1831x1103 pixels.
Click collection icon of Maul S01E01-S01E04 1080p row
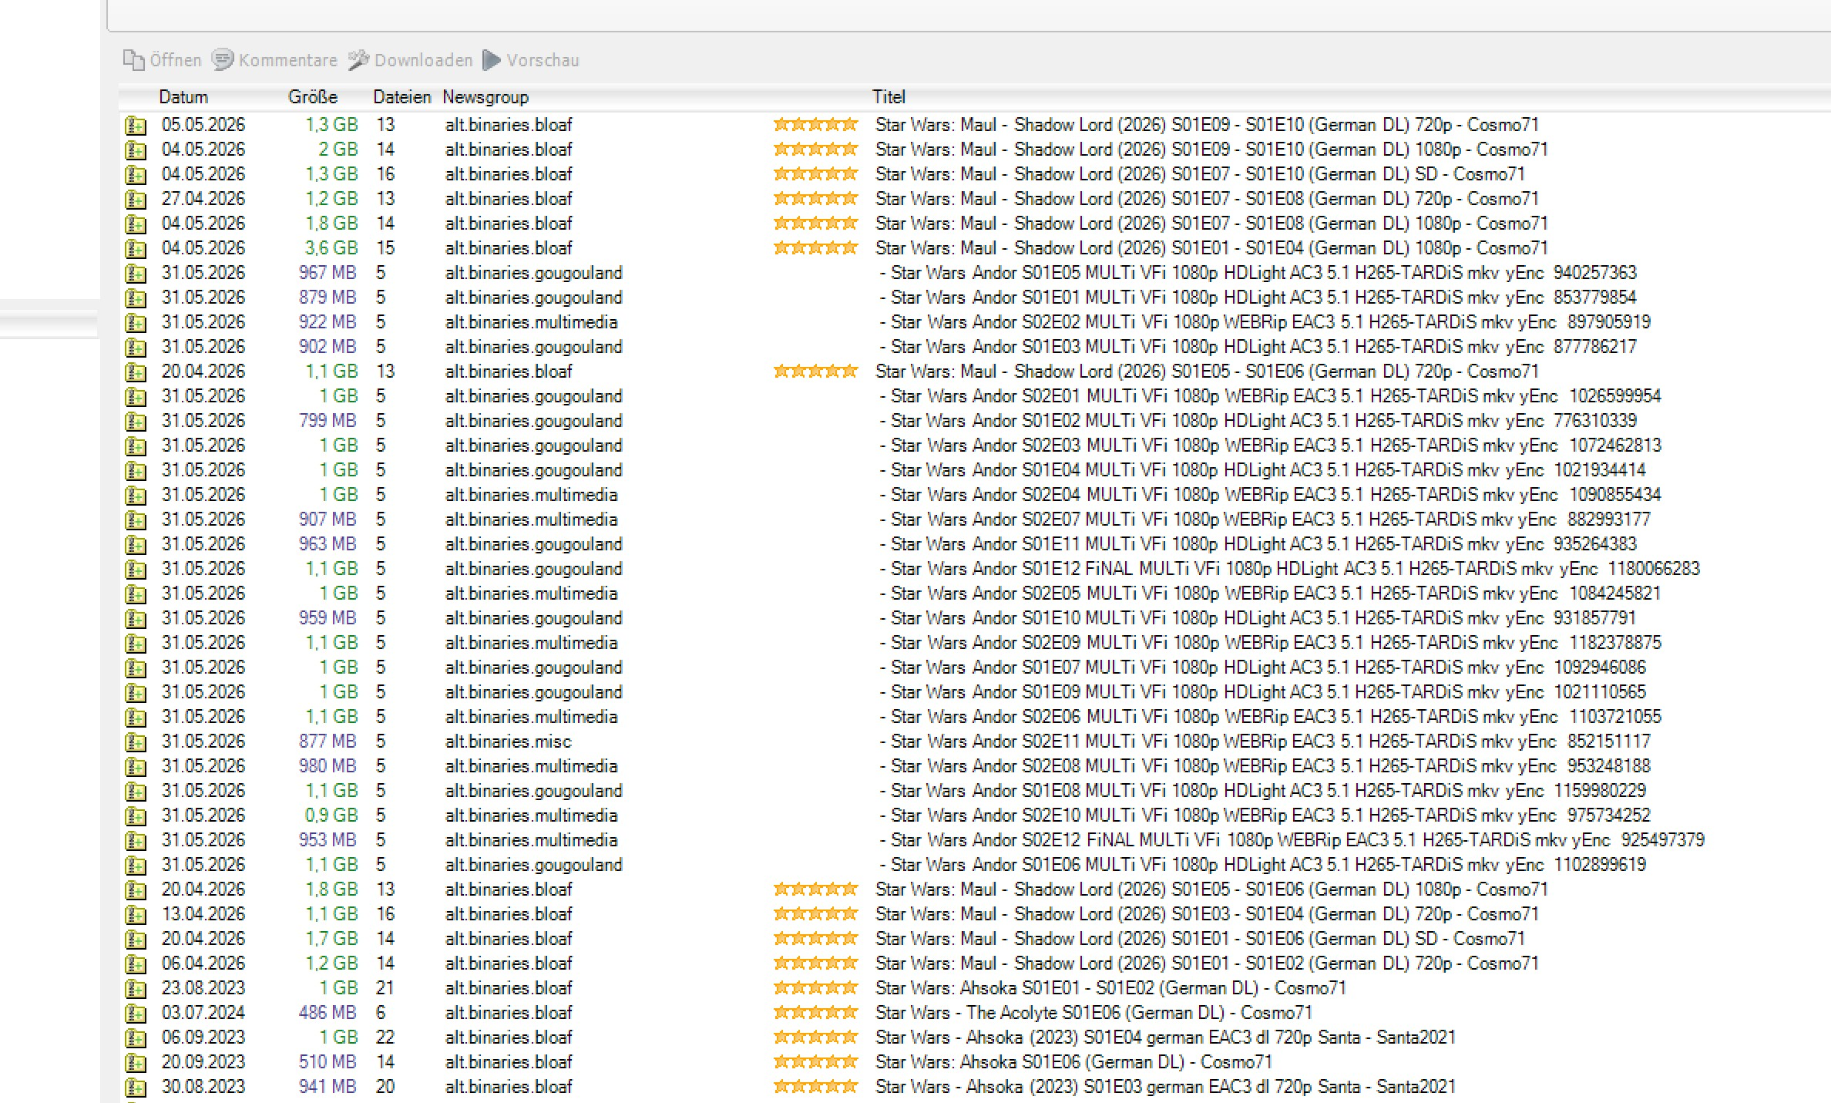click(x=136, y=248)
